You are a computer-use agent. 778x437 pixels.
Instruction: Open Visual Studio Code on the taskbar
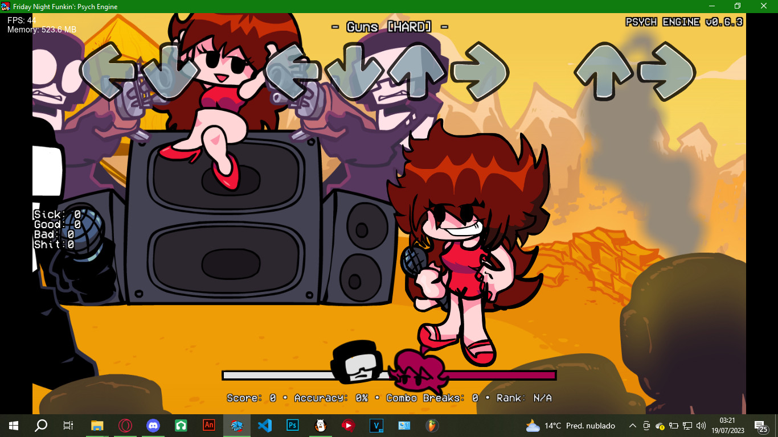pyautogui.click(x=264, y=425)
